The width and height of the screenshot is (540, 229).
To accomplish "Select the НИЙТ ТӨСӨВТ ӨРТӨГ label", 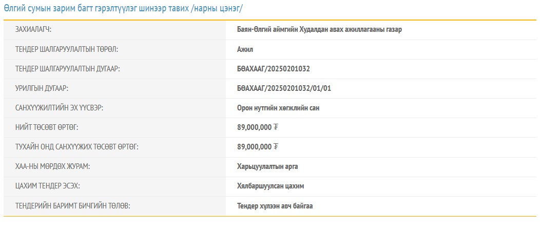I will (47, 127).
